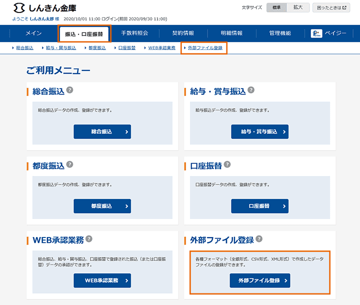Viewport: 360px width, 305px height.
Task: Click the help icon beside WEB承認業務 heading
Action: pyautogui.click(x=89, y=239)
